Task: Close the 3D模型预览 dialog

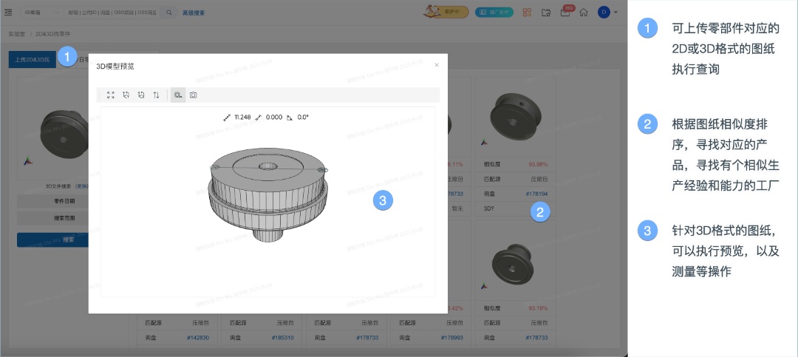Action: [437, 65]
